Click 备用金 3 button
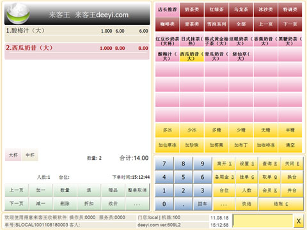Image resolution: width=307 pixels, height=230 pixels. (x=224, y=177)
